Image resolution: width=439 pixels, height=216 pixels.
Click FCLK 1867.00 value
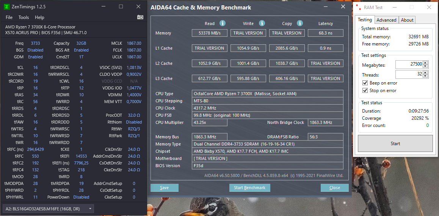click(x=134, y=50)
